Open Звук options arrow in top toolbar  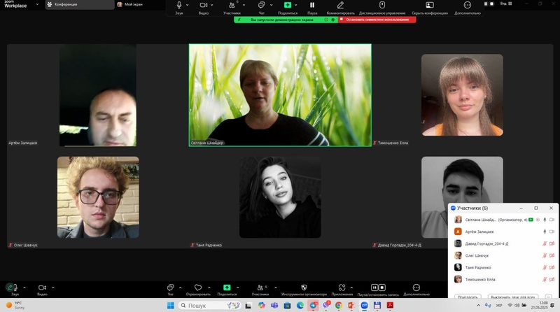point(187,5)
